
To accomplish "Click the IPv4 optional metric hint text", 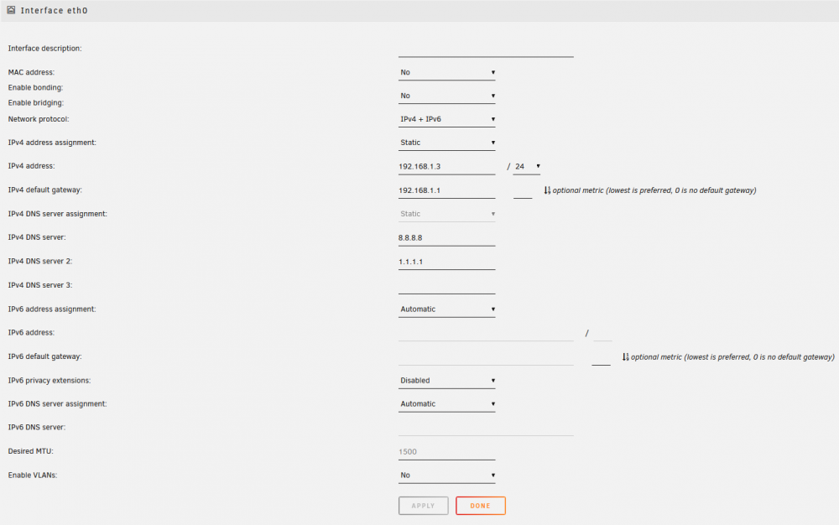I will tap(654, 190).
